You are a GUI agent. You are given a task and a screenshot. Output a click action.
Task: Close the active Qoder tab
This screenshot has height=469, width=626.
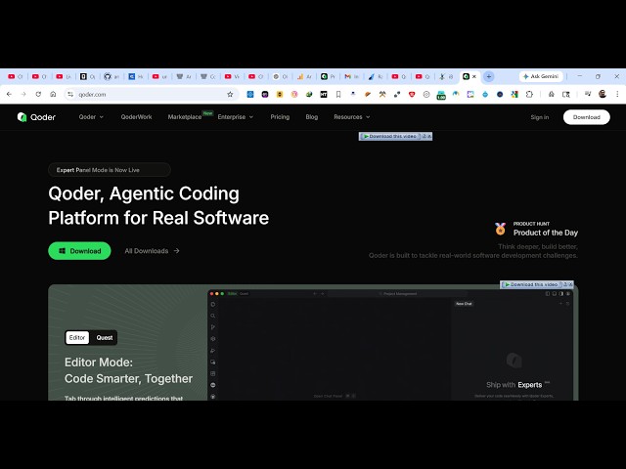474,76
